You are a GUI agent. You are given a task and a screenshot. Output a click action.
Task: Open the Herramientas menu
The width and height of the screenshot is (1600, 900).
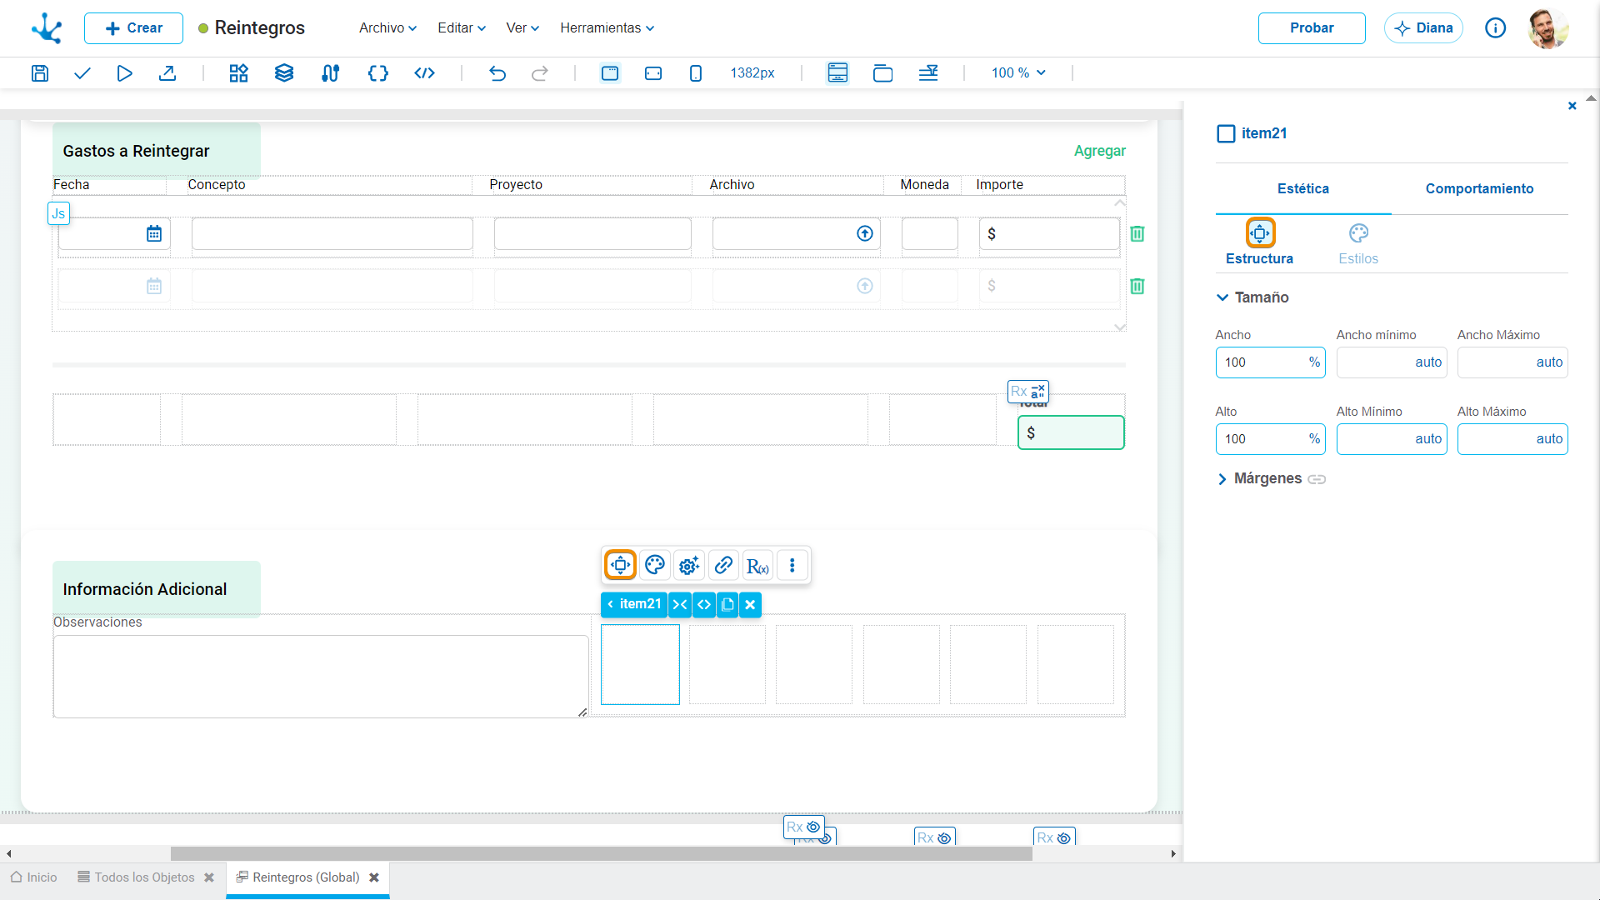607,27
